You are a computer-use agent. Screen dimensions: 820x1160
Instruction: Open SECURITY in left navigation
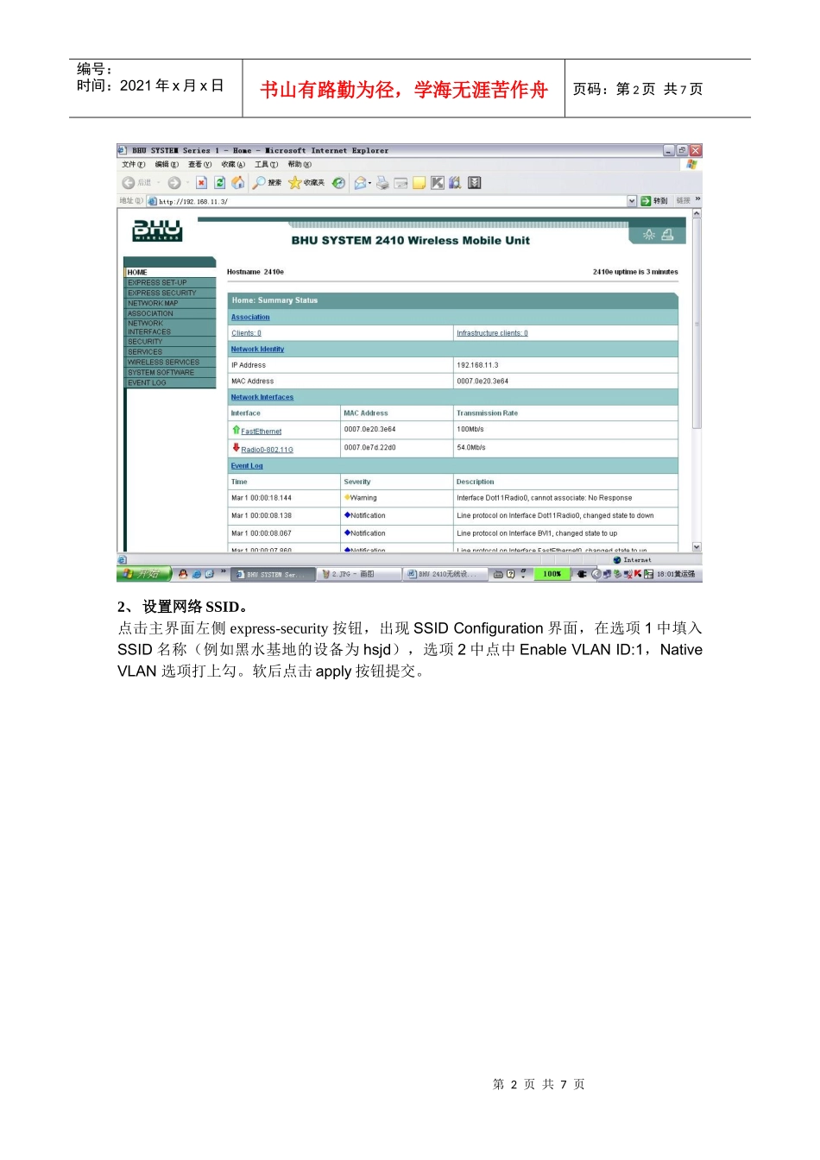click(171, 342)
